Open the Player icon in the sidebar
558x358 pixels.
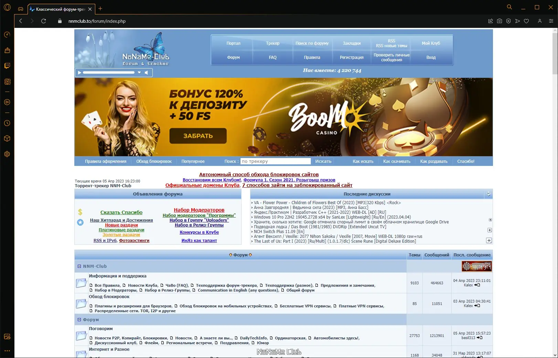(x=7, y=102)
